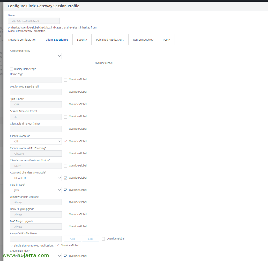Click the MAC Plugin Upgrade Always field

(36, 227)
